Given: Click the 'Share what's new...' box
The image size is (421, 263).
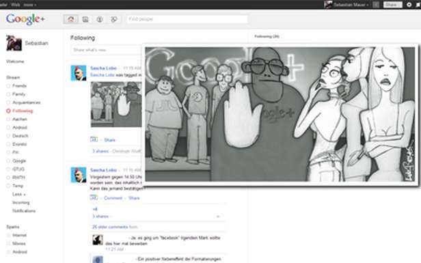Looking at the screenshot, I should click(107, 50).
